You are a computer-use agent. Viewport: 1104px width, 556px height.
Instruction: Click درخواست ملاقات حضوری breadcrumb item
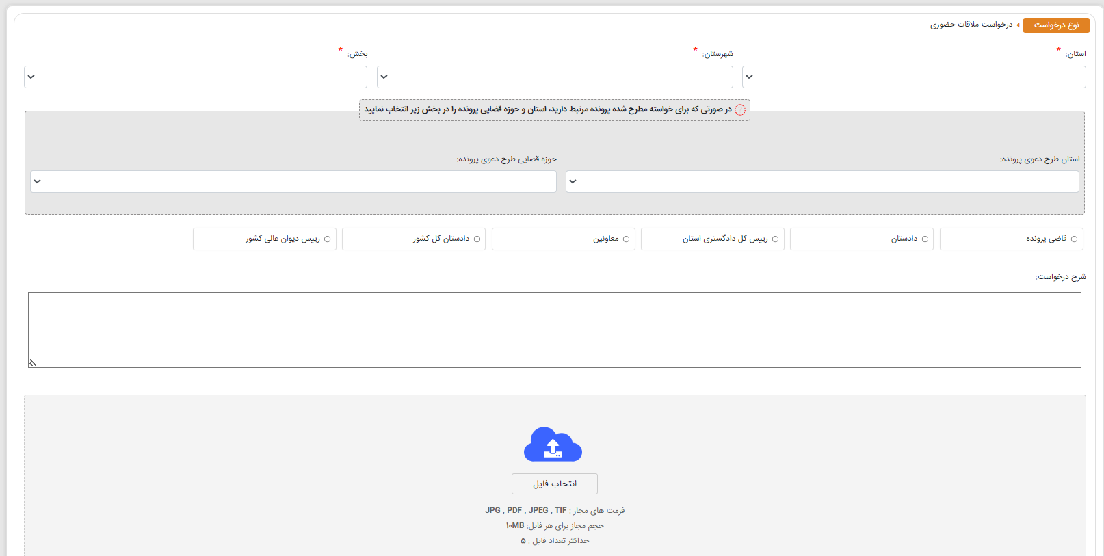tap(971, 25)
